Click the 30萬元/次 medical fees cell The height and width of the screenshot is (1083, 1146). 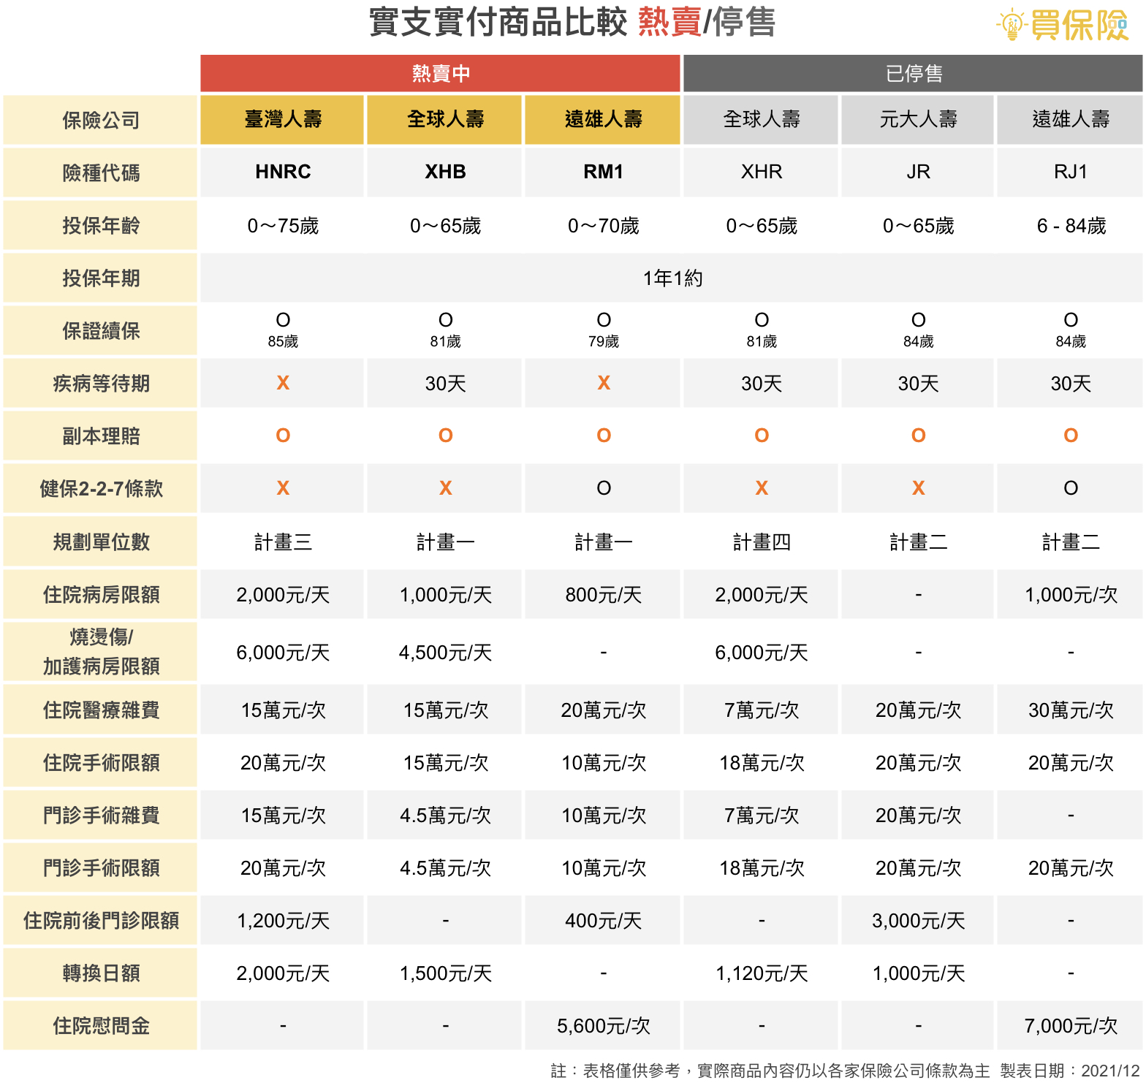pos(1071,710)
